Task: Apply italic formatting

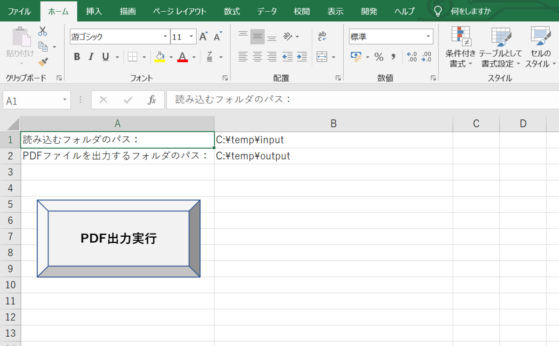Action: click(91, 57)
